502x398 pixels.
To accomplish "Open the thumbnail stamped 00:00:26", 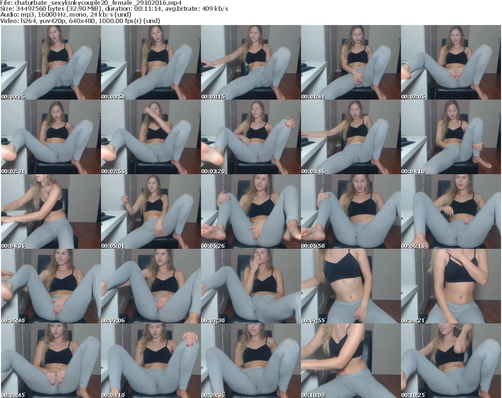I will point(51,62).
